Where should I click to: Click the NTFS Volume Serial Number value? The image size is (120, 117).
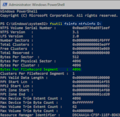tap(91, 28)
